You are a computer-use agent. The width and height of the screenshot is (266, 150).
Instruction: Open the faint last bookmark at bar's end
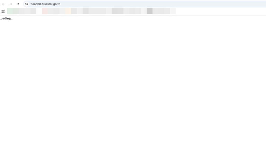173,11
